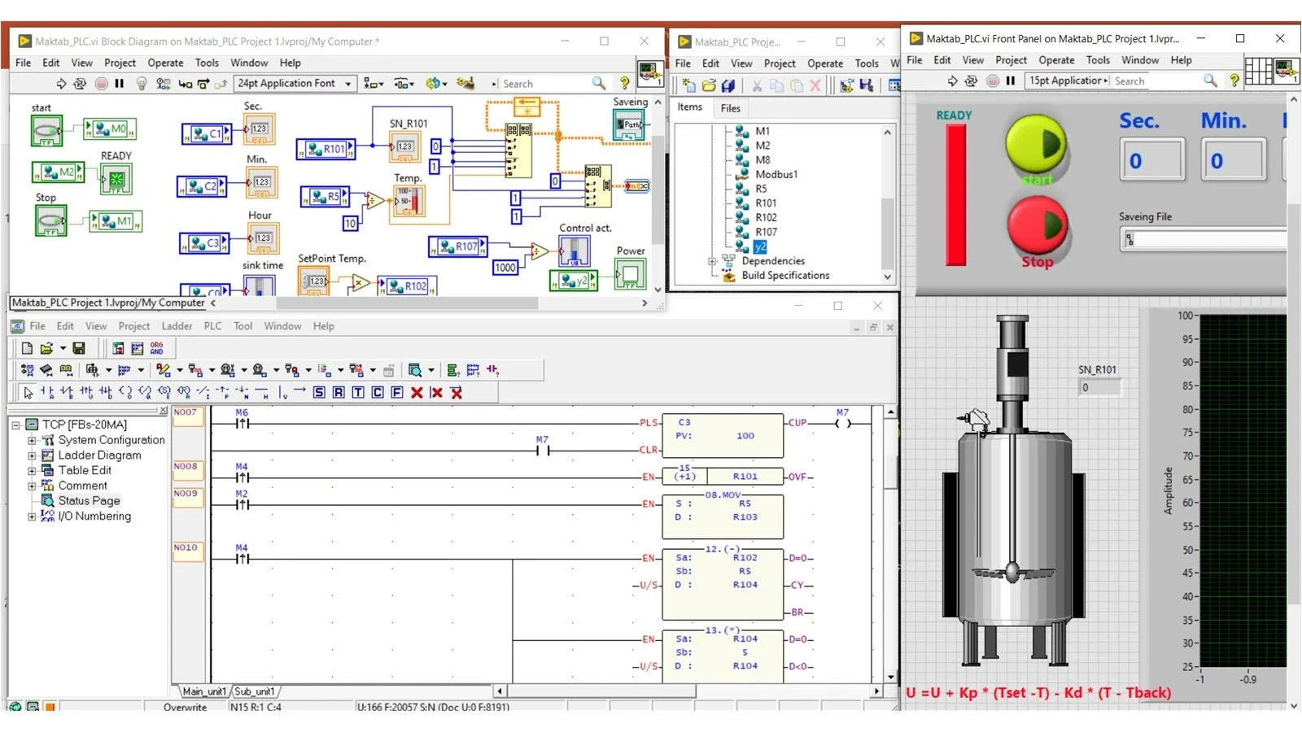The height and width of the screenshot is (732, 1302).
Task: Click the cut scissors icon in project window
Action: click(x=757, y=85)
